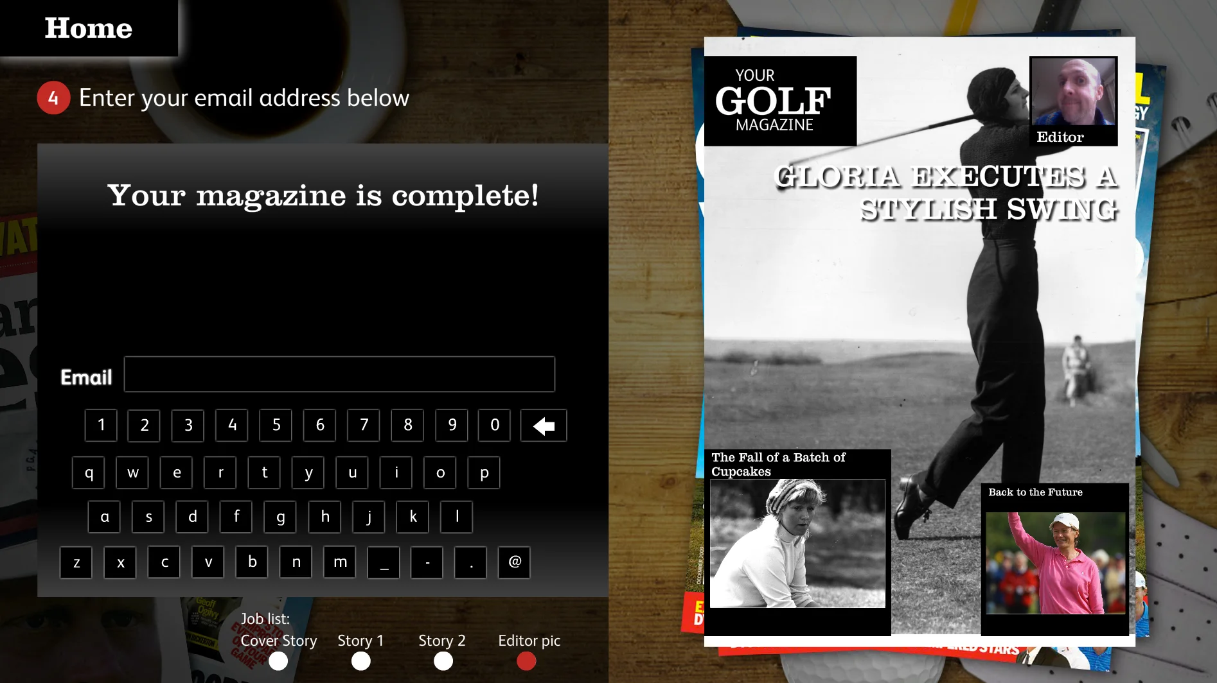Tap the letter c key
This screenshot has width=1217, height=683.
coord(164,562)
